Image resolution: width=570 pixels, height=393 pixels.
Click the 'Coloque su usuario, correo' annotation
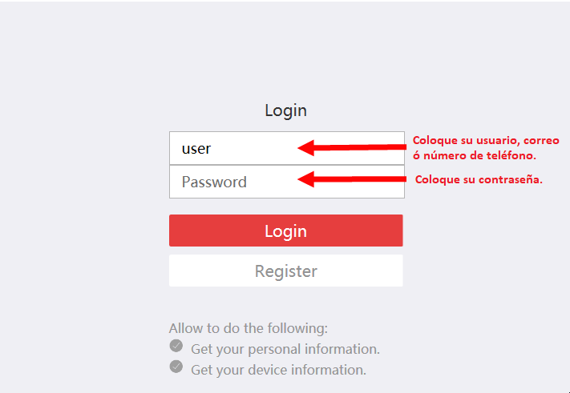[486, 140]
